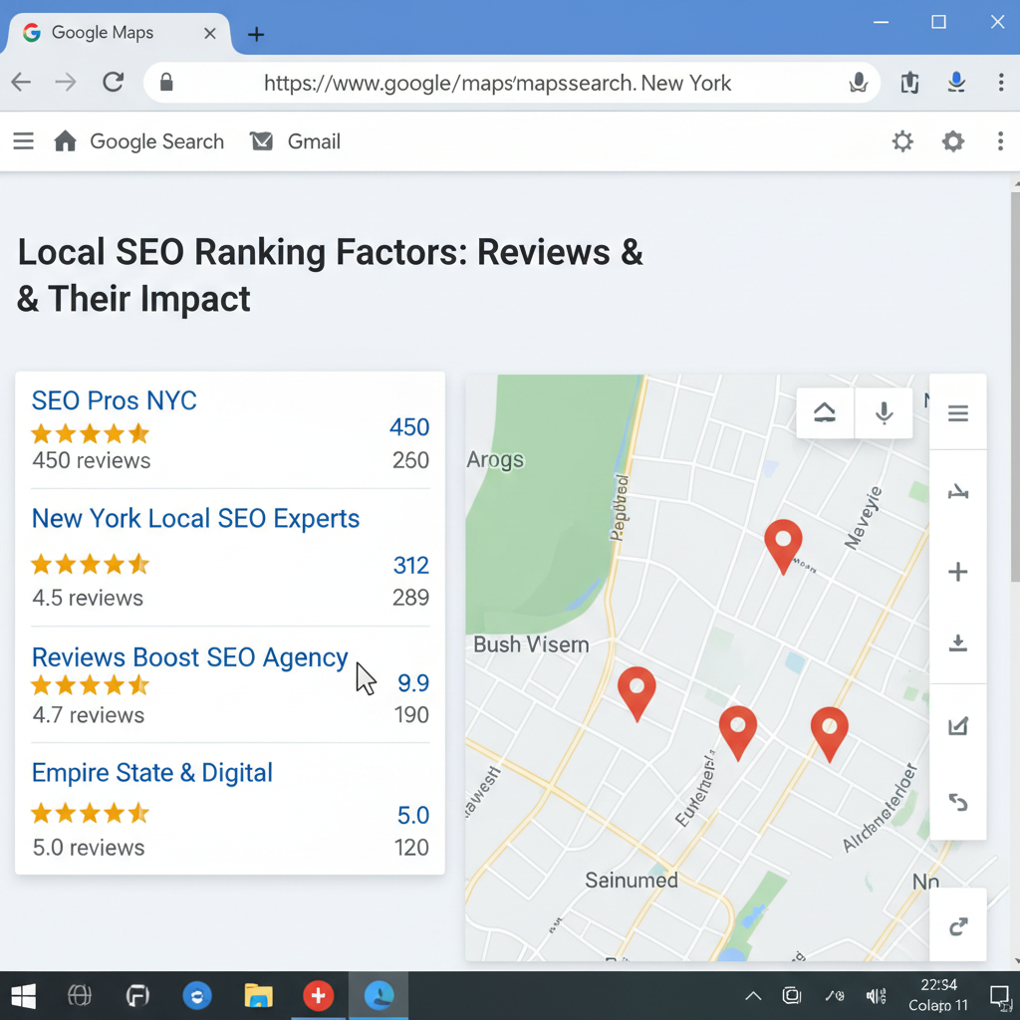Open the folder File Explorer icon on the taskbar
This screenshot has height=1020, width=1020.
[x=258, y=995]
